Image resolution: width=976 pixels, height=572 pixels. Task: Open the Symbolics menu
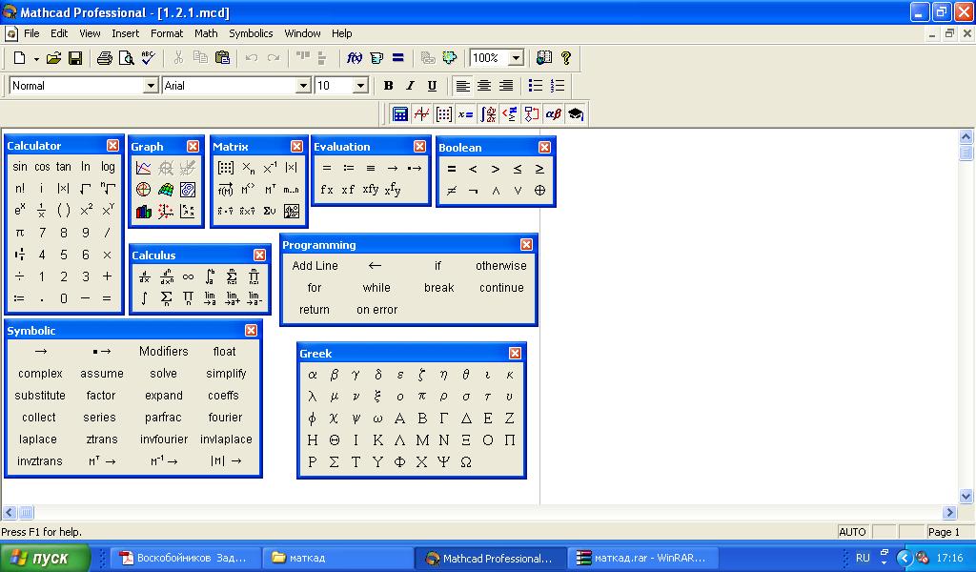point(251,33)
